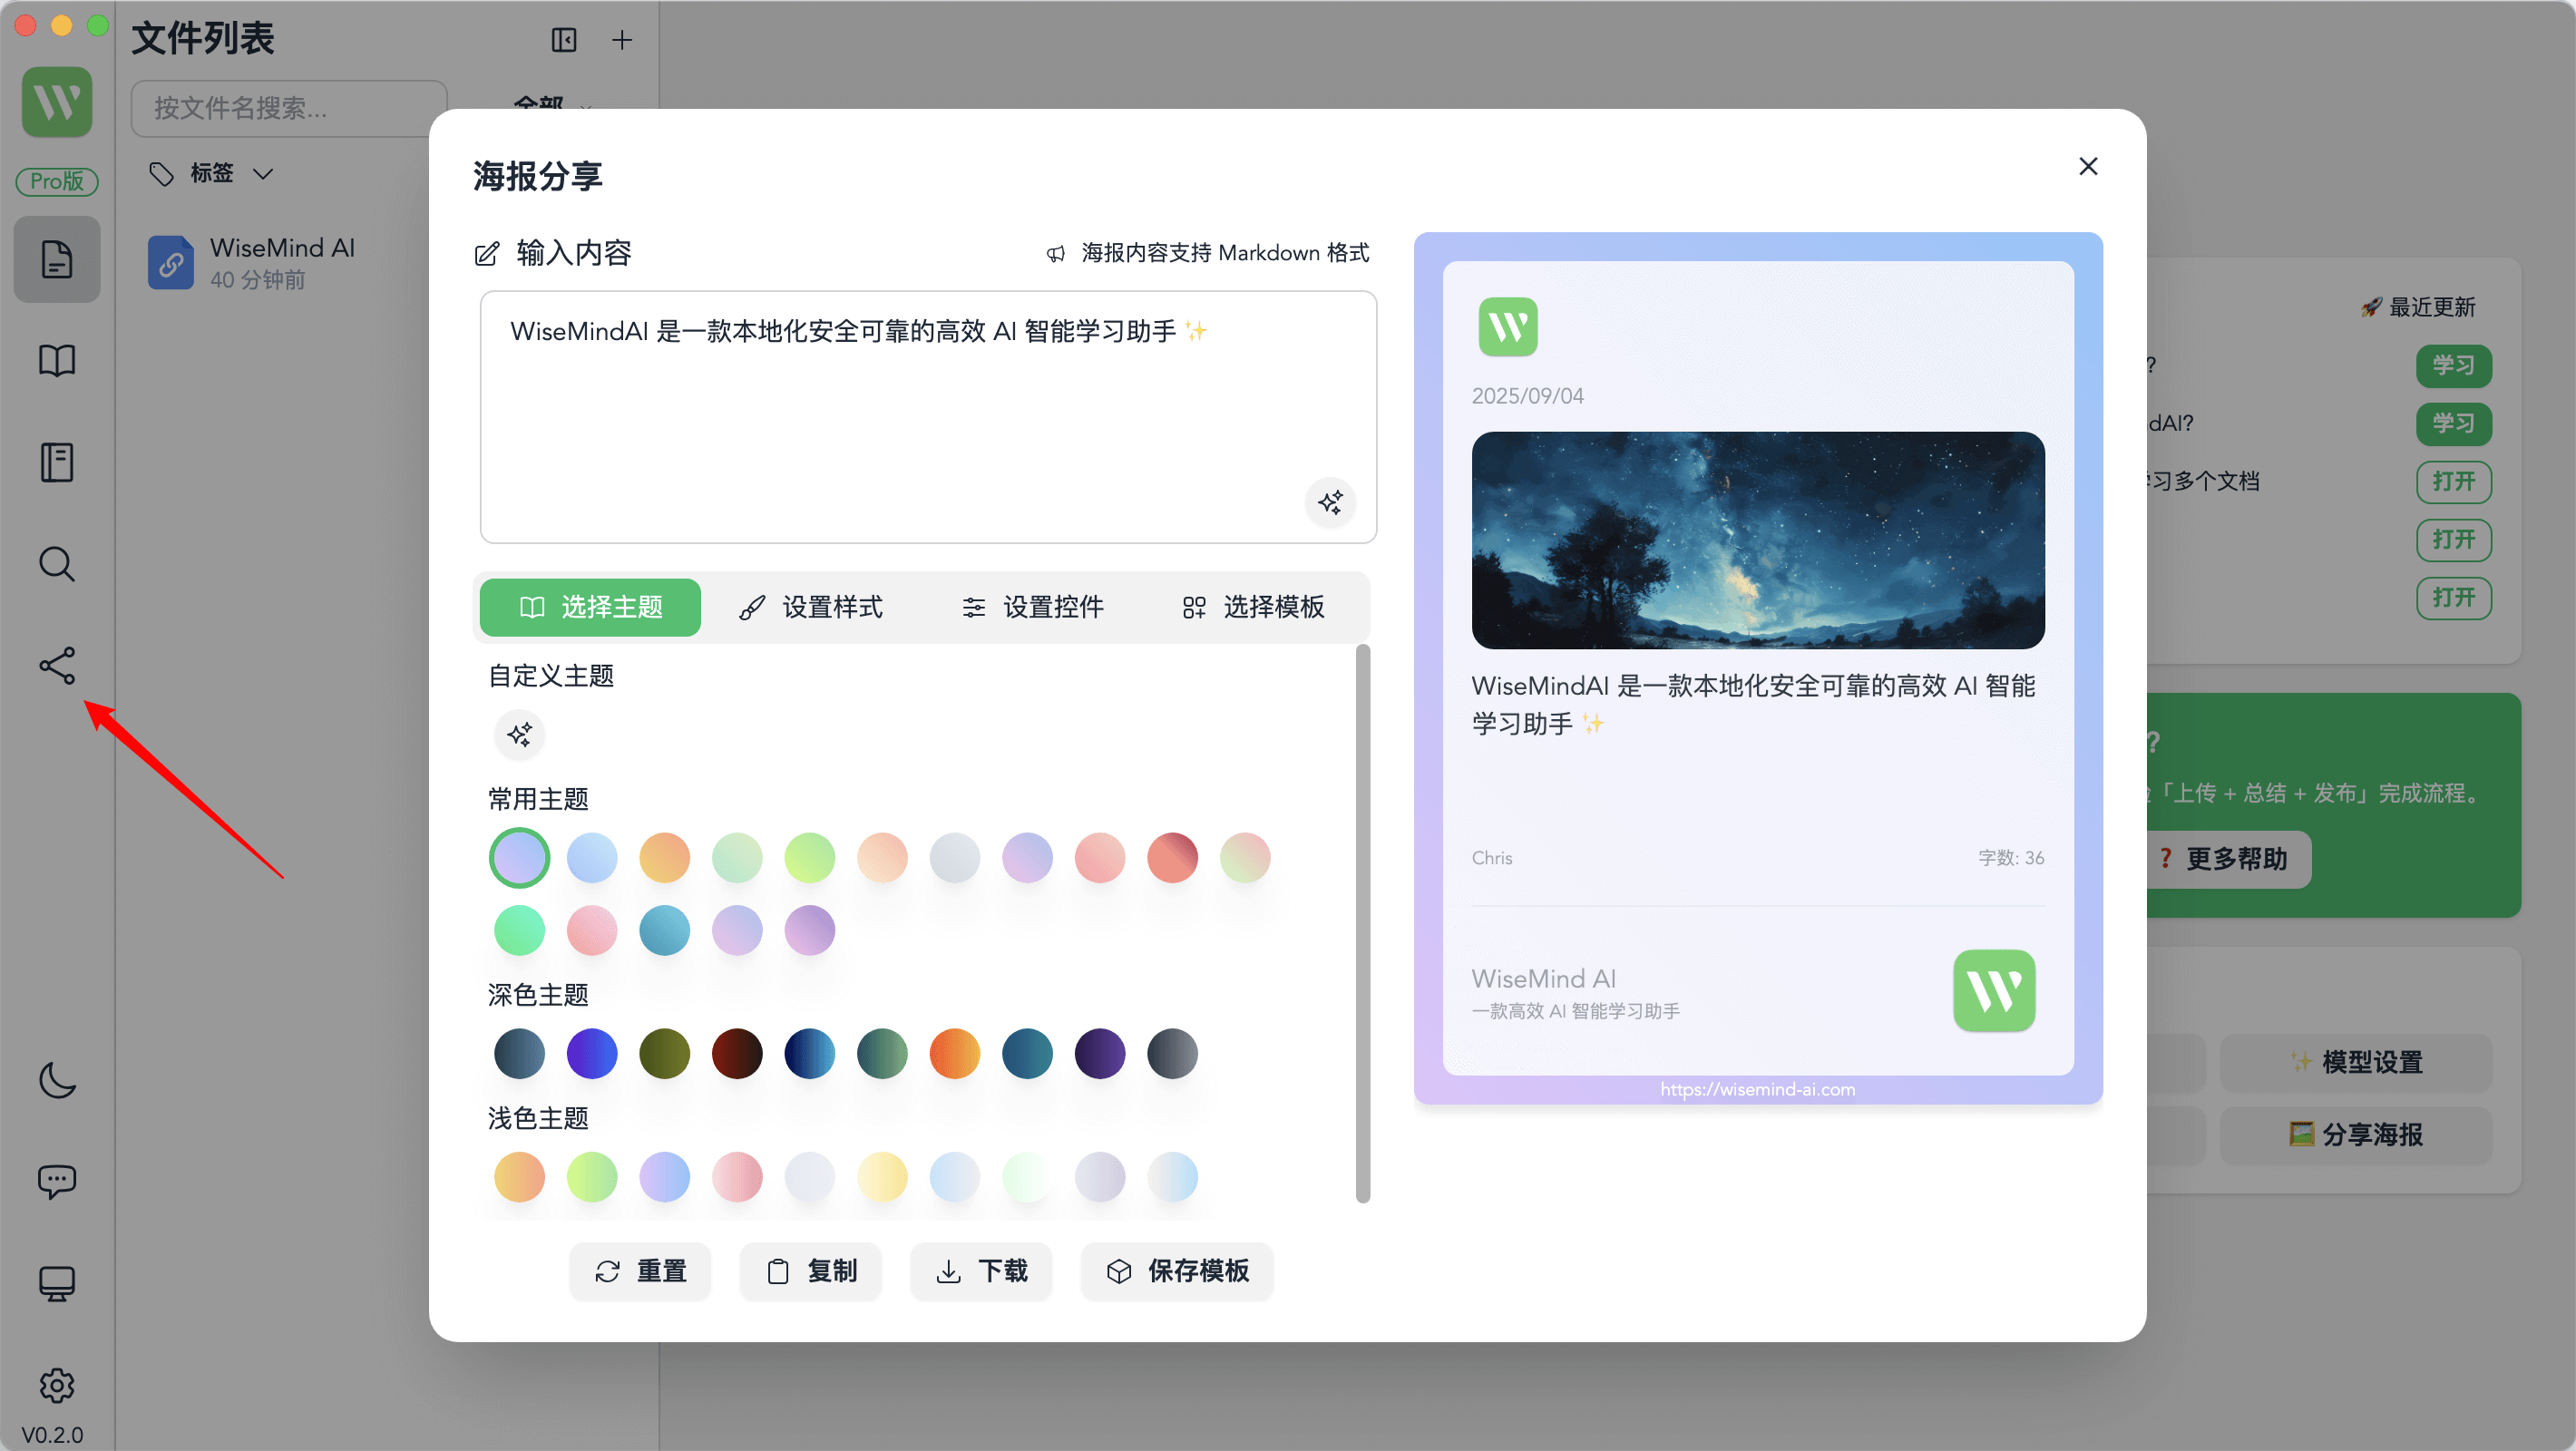Click the first 学习 button in background

pyautogui.click(x=2453, y=365)
